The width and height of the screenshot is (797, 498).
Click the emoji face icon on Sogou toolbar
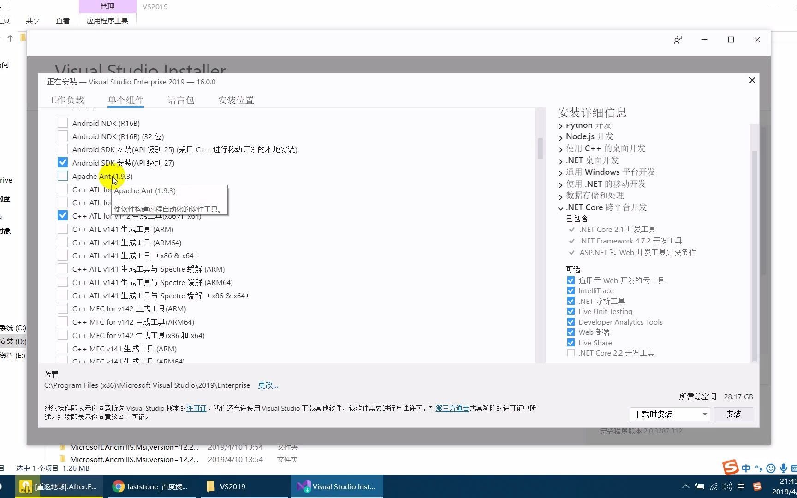pyautogui.click(x=771, y=468)
